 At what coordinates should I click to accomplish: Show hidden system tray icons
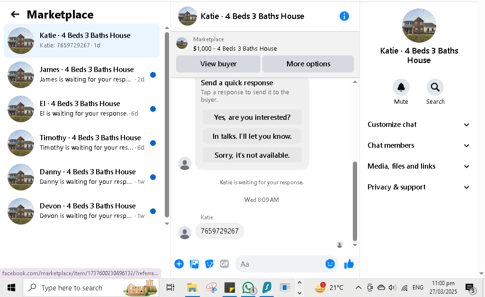tap(358, 288)
